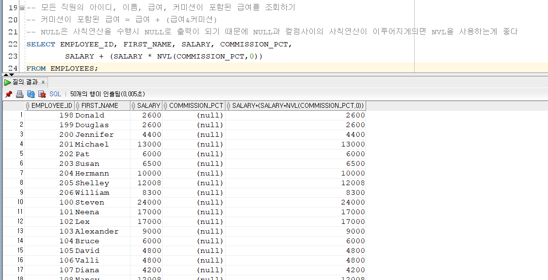Collapse the comment block fold on line 19
Image resolution: width=548 pixels, height=280 pixels.
tap(22, 8)
